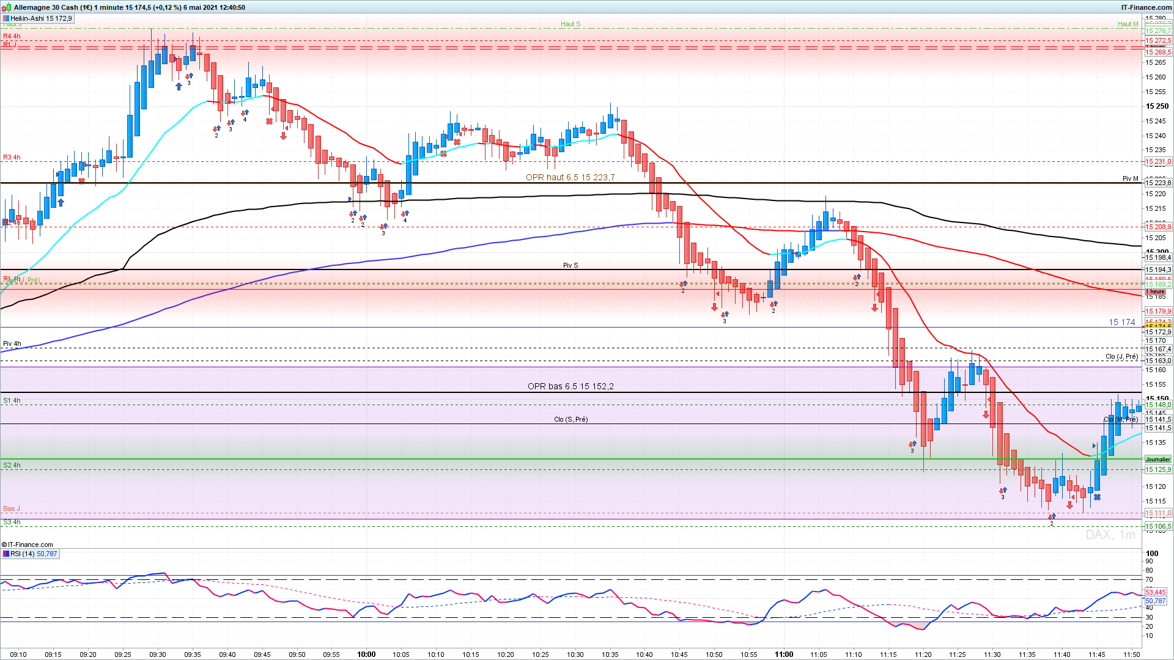Viewport: 1174px width, 660px height.
Task: Click the RSI pink-blue legend icon
Action: 6,554
